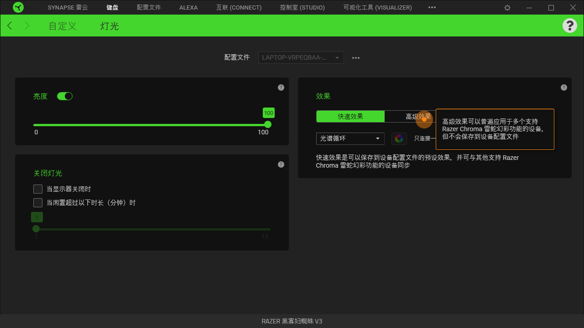Click the Razer logo icon
Viewport: 584px width, 328px height.
pos(18,7)
